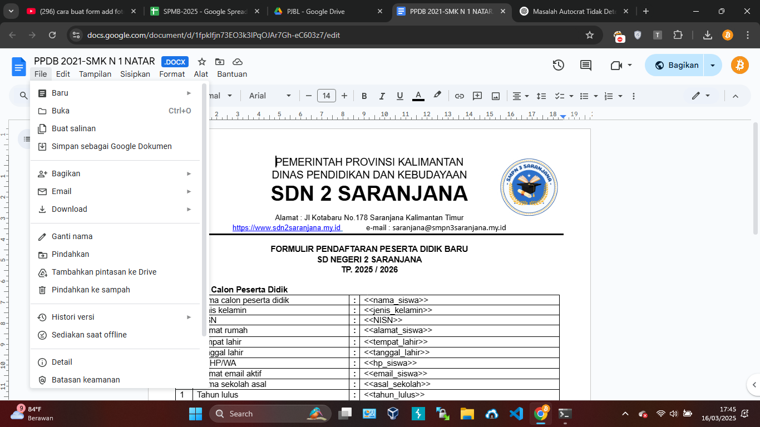This screenshot has width=760, height=427.
Task: Open the Edit menu
Action: coord(63,74)
